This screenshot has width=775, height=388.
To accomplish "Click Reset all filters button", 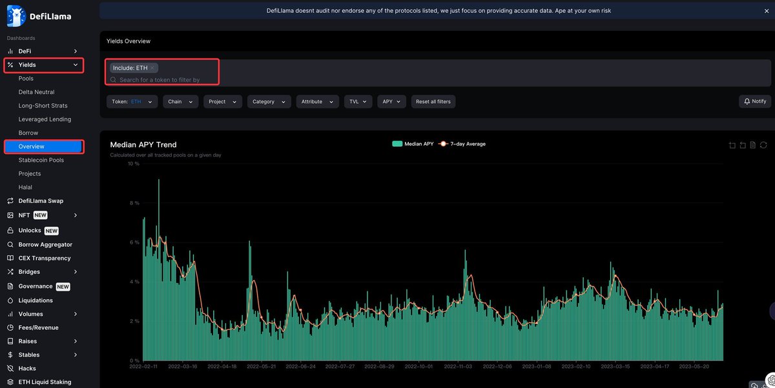I will (433, 102).
